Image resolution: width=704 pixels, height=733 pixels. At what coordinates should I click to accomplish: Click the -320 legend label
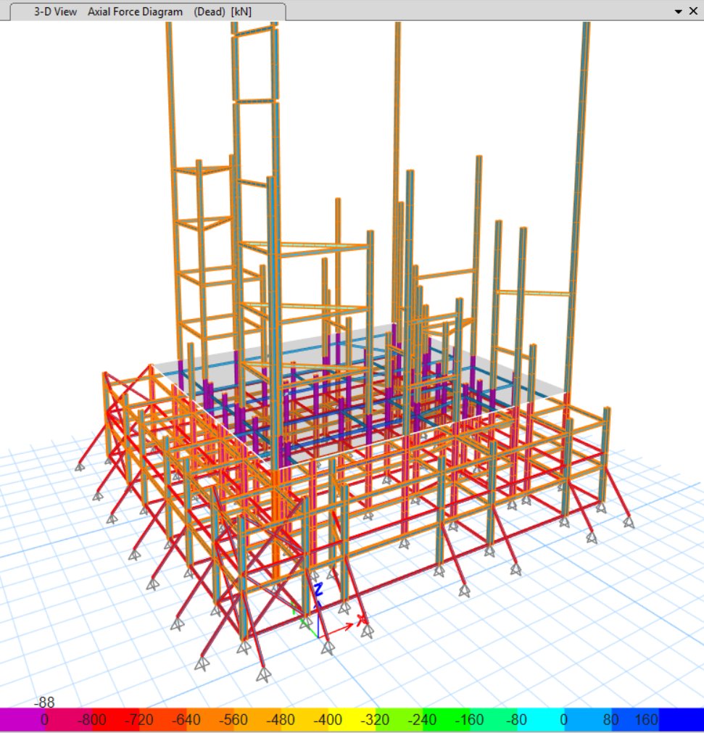click(374, 719)
